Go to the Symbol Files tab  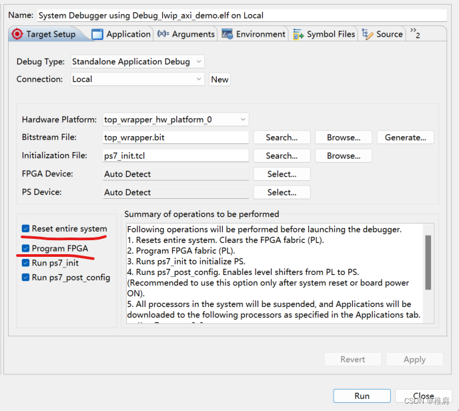[x=324, y=34]
